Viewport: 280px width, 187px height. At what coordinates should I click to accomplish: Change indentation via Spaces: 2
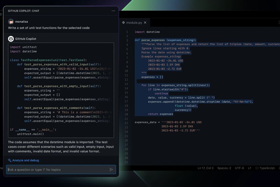click(224, 168)
